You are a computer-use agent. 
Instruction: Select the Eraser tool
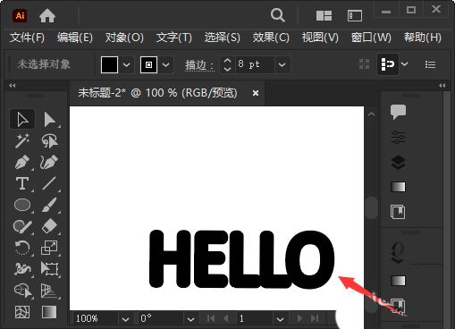click(49, 226)
